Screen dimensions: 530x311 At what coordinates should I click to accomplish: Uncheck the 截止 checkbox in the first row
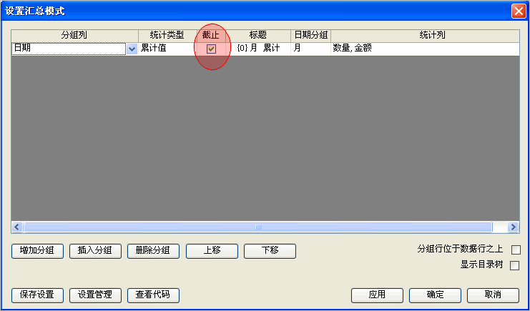click(x=212, y=49)
